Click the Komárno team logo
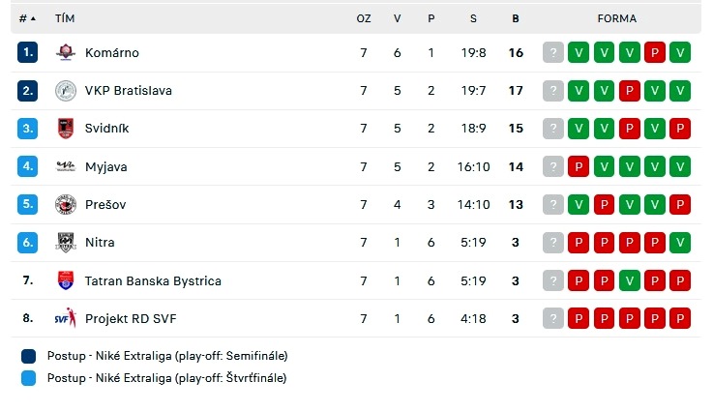This screenshot has width=713, height=411. [66, 52]
